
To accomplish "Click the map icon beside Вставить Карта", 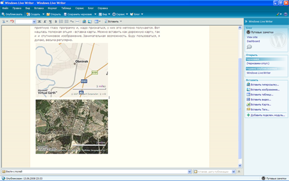I will pyautogui.click(x=248, y=105).
